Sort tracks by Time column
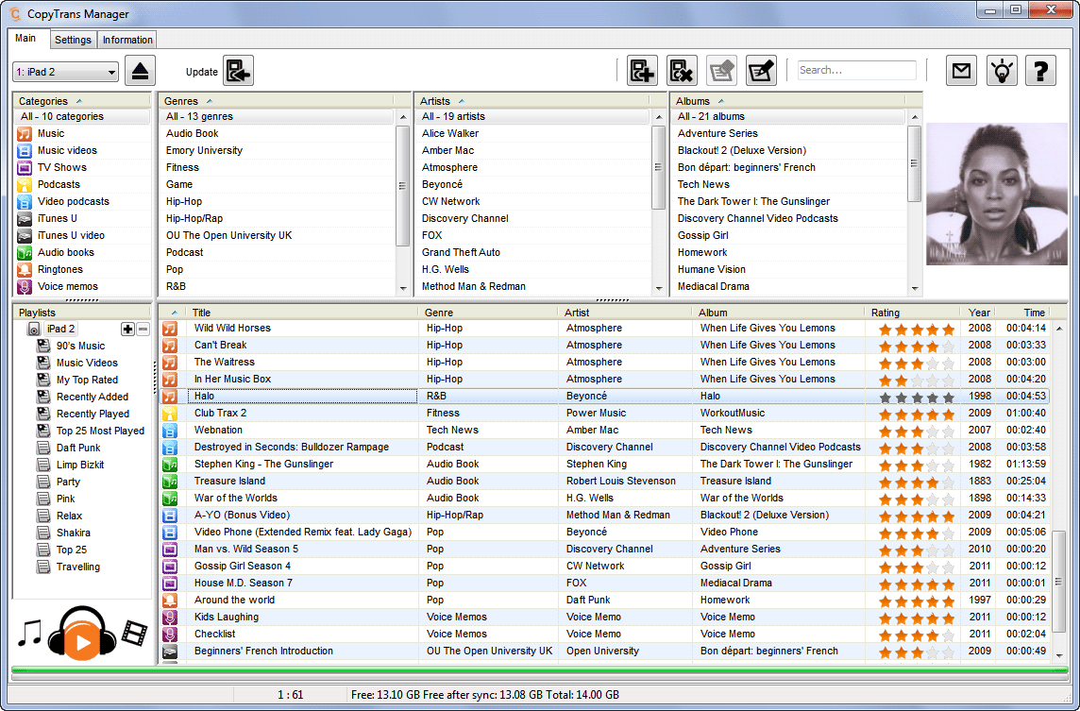1080x711 pixels. (x=1023, y=313)
